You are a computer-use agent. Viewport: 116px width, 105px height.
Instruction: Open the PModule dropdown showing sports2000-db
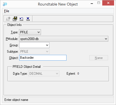(x=63, y=39)
